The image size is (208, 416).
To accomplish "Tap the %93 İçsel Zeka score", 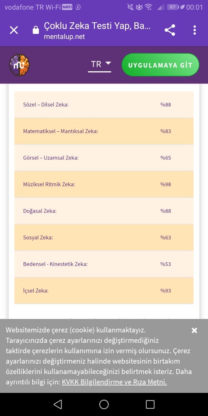I will [166, 290].
